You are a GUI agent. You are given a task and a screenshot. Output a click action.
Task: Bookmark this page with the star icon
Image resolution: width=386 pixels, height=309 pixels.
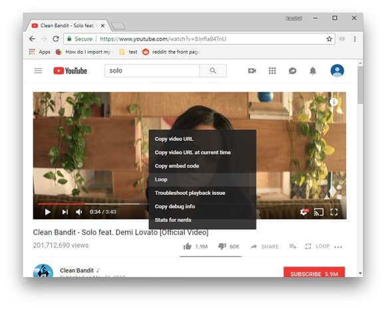(x=329, y=39)
